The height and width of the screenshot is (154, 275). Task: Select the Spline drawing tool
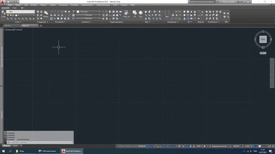[62, 12]
